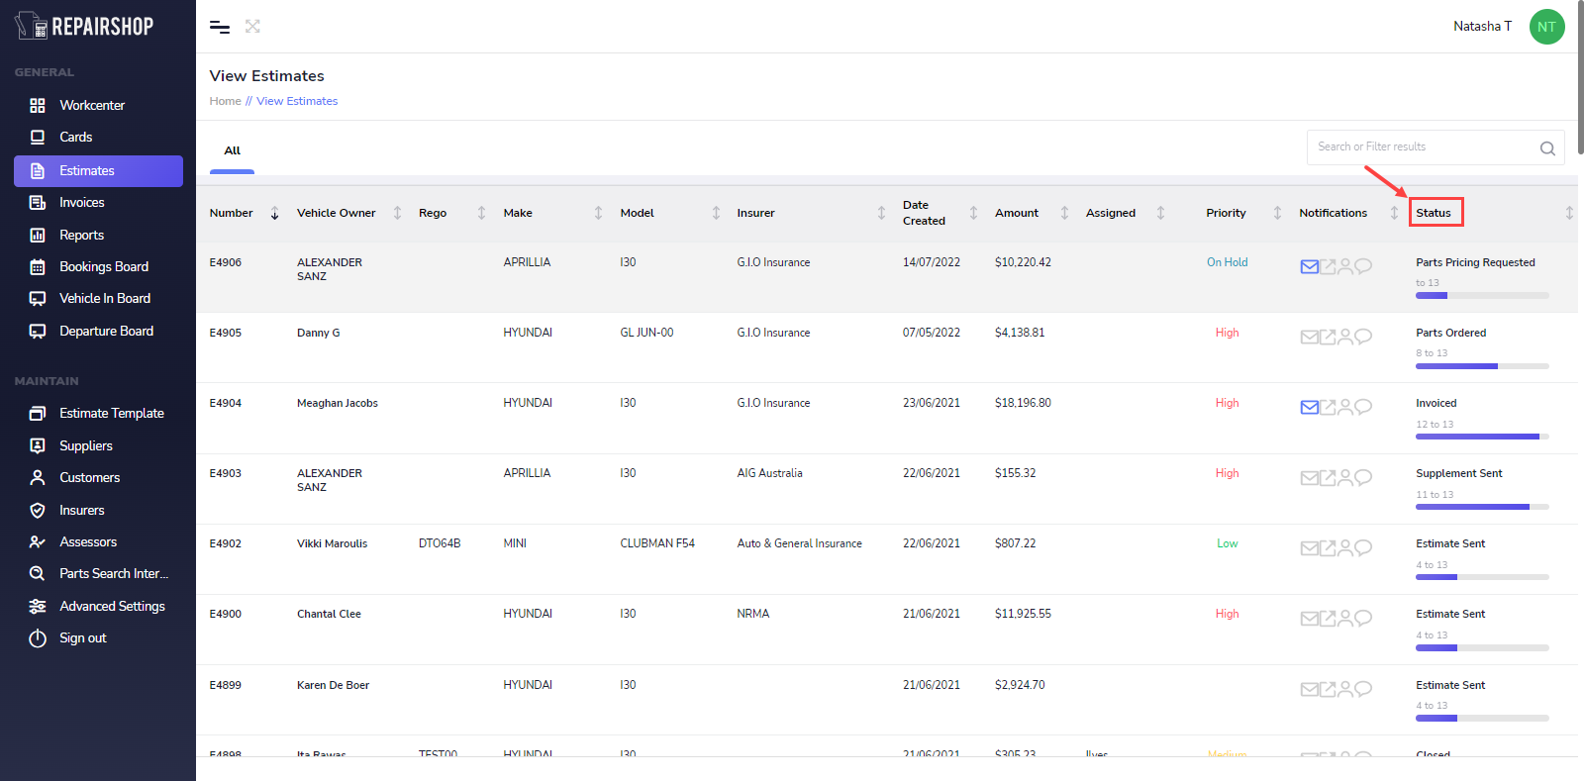This screenshot has width=1584, height=781.
Task: Click the fullscreen expand icon in header
Action: pos(252,27)
